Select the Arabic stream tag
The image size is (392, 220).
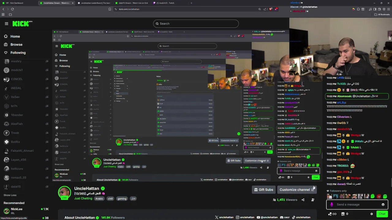99,199
